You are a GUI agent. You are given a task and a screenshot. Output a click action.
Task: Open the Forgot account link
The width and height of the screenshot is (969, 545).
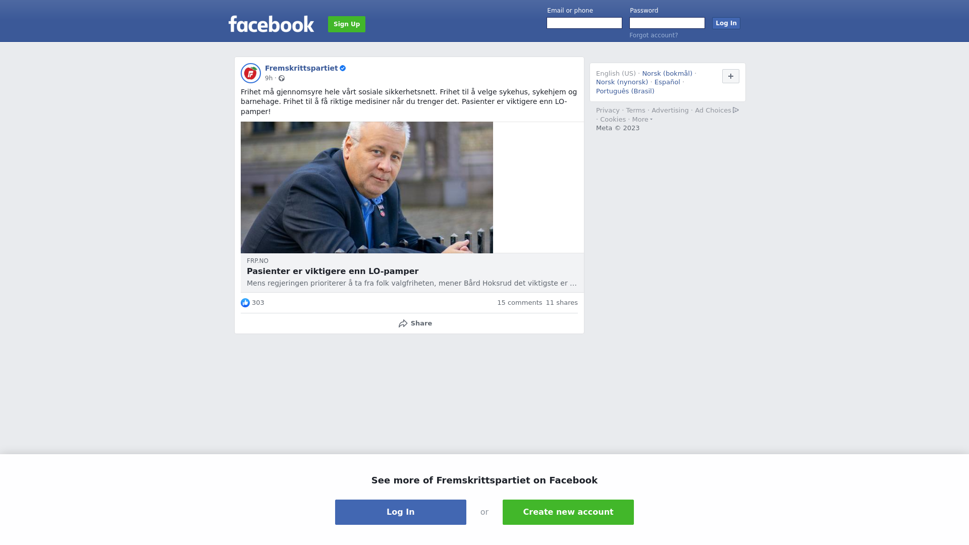click(654, 35)
